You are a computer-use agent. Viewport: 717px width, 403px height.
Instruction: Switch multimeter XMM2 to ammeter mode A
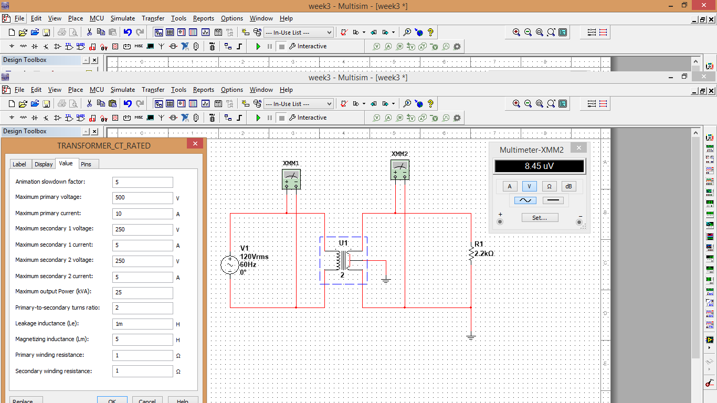(x=510, y=186)
